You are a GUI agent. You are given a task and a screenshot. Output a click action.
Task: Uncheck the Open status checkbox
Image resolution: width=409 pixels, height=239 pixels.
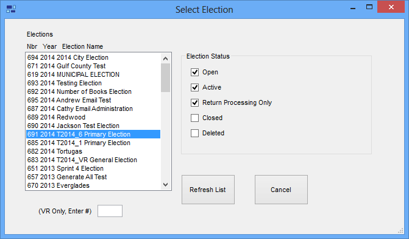[194, 72]
